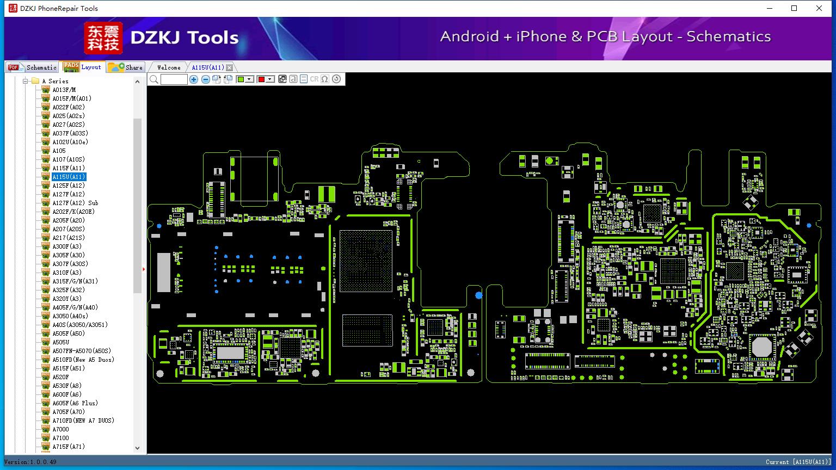Zoom out with the blue minus icon
Image resolution: width=836 pixels, height=470 pixels.
(x=205, y=79)
